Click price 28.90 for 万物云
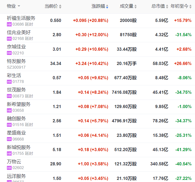This screenshot has height=182, width=195. click(x=56, y=164)
